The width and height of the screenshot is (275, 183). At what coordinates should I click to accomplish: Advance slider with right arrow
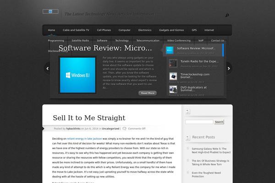229,69
